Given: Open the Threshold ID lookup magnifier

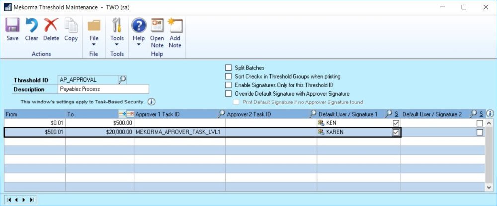Looking at the screenshot, I should 122,80.
